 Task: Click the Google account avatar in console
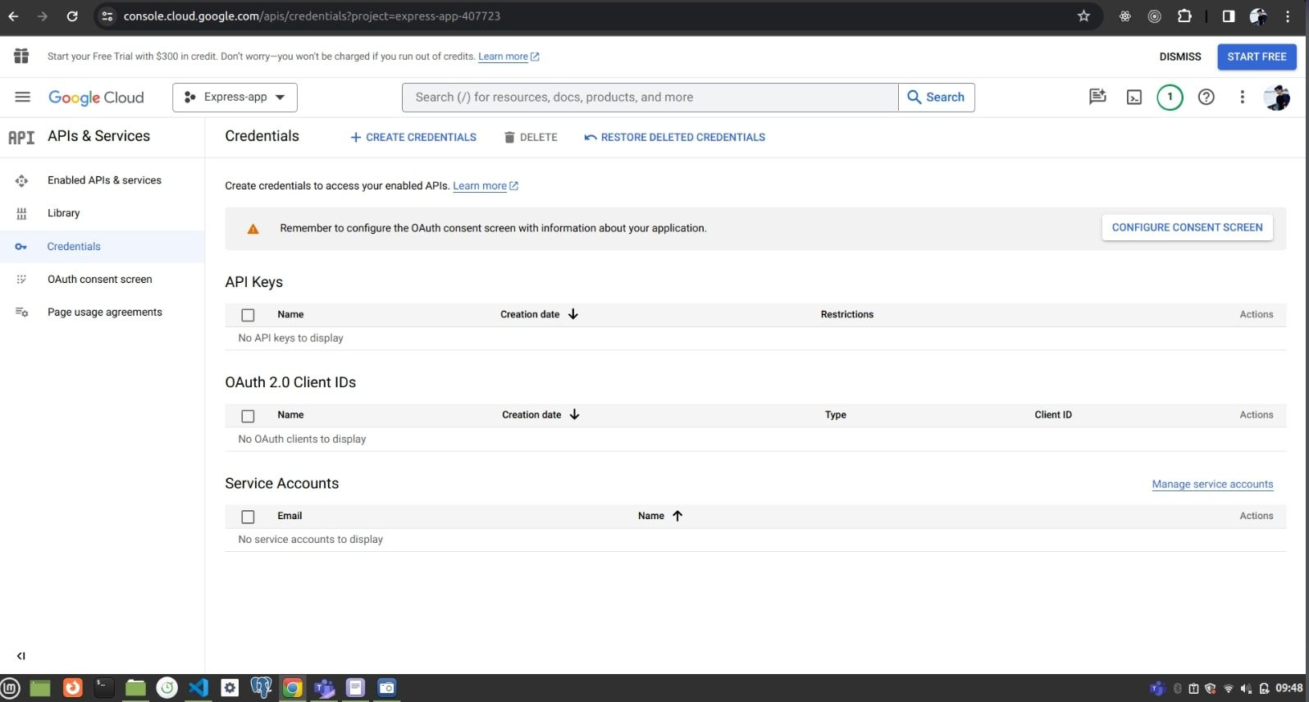(x=1276, y=97)
